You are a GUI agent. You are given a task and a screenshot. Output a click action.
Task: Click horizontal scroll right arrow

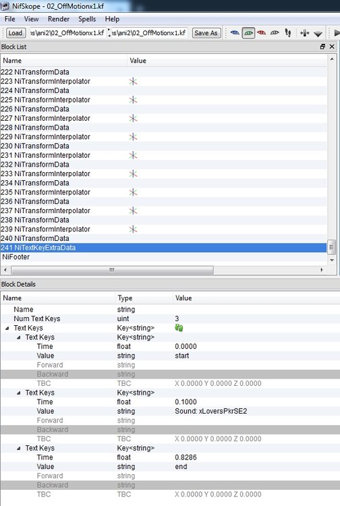322,270
